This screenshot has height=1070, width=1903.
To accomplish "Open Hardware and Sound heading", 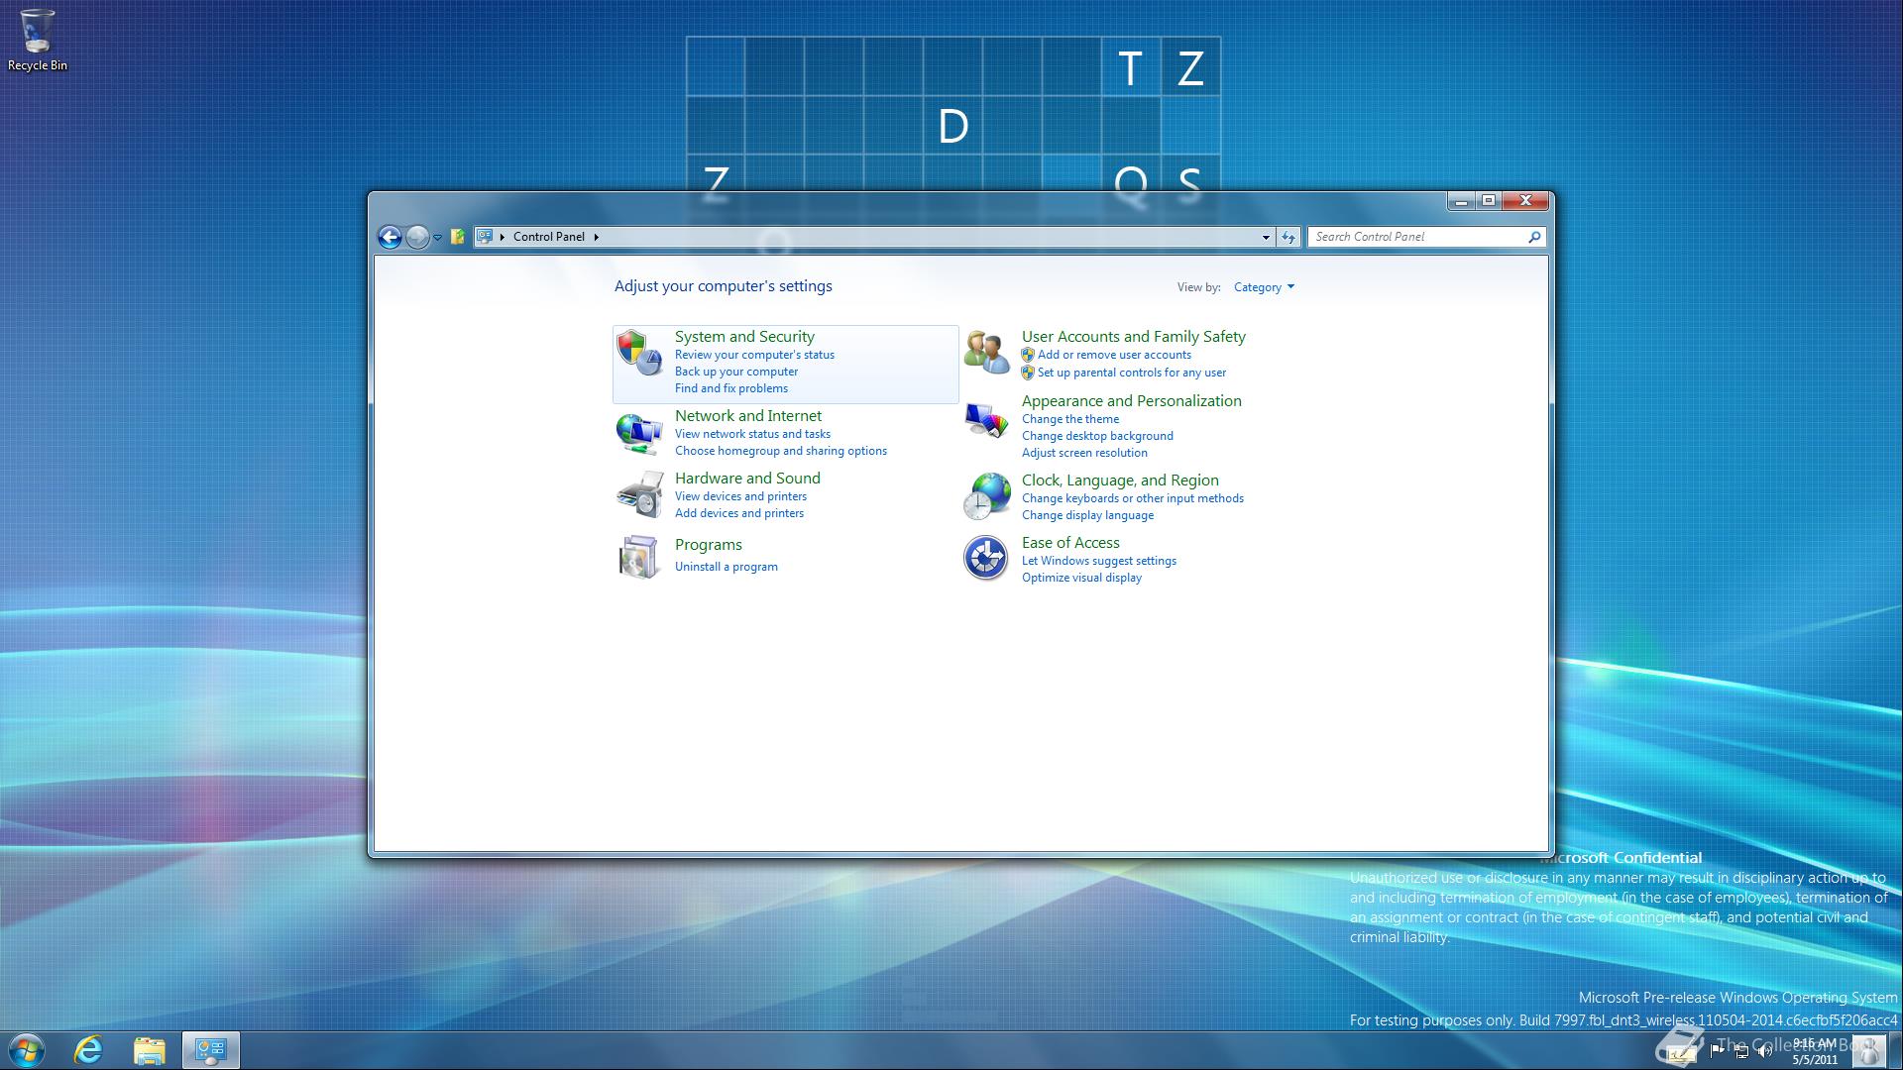I will point(747,479).
